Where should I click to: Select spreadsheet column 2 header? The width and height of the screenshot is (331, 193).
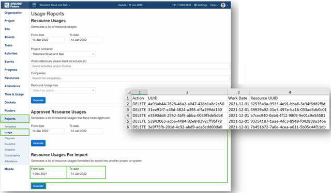tap(187, 92)
